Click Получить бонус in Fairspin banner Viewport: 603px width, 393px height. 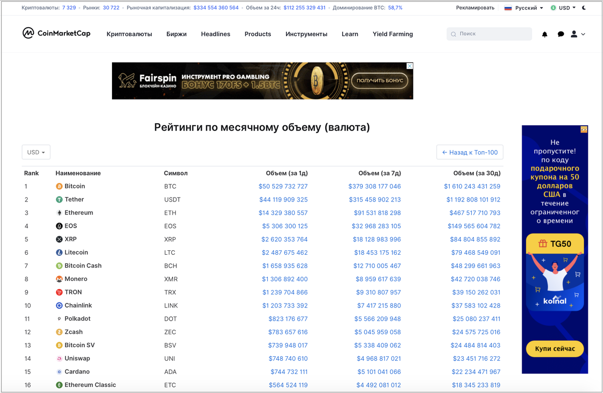tap(380, 80)
